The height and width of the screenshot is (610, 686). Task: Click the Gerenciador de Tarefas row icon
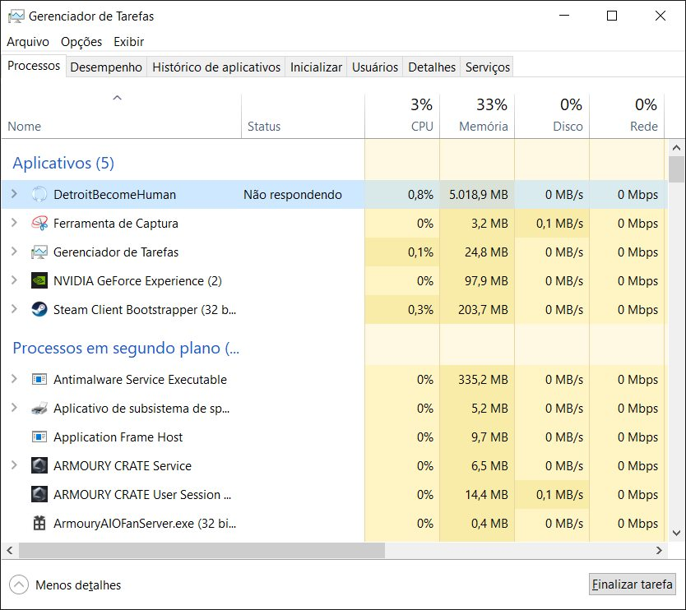click(39, 252)
